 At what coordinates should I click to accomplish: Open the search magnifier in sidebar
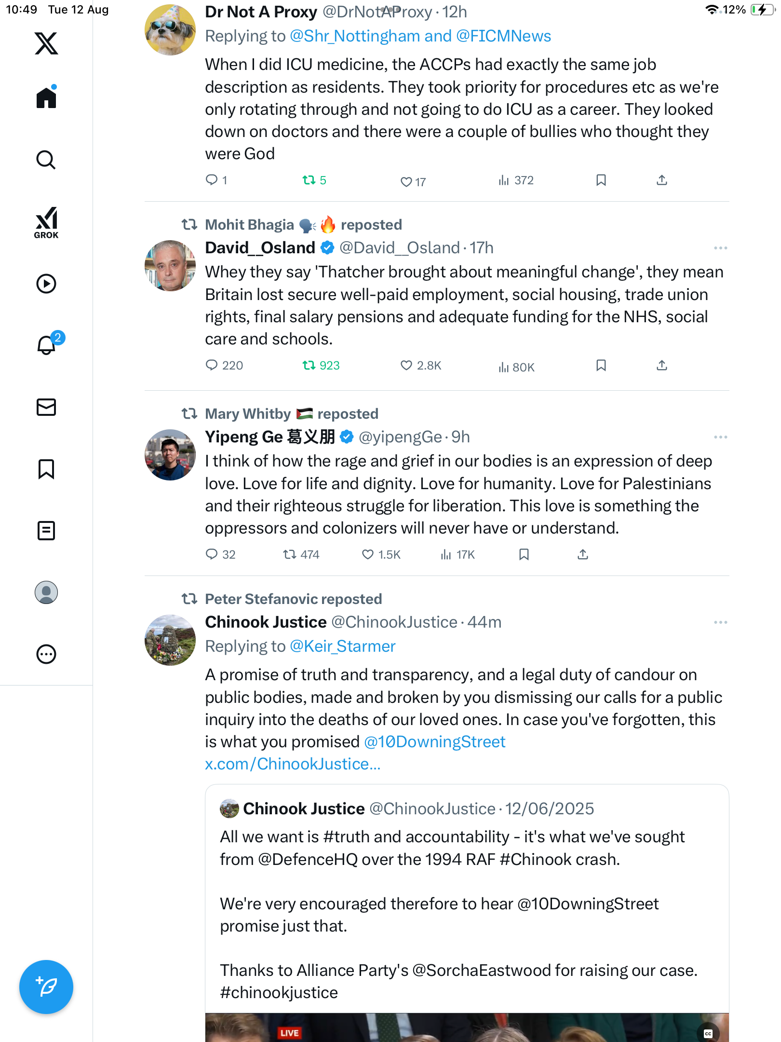(46, 160)
